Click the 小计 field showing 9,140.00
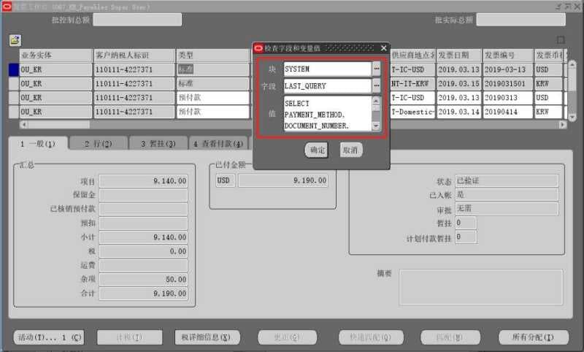This screenshot has height=352, width=584. point(143,237)
